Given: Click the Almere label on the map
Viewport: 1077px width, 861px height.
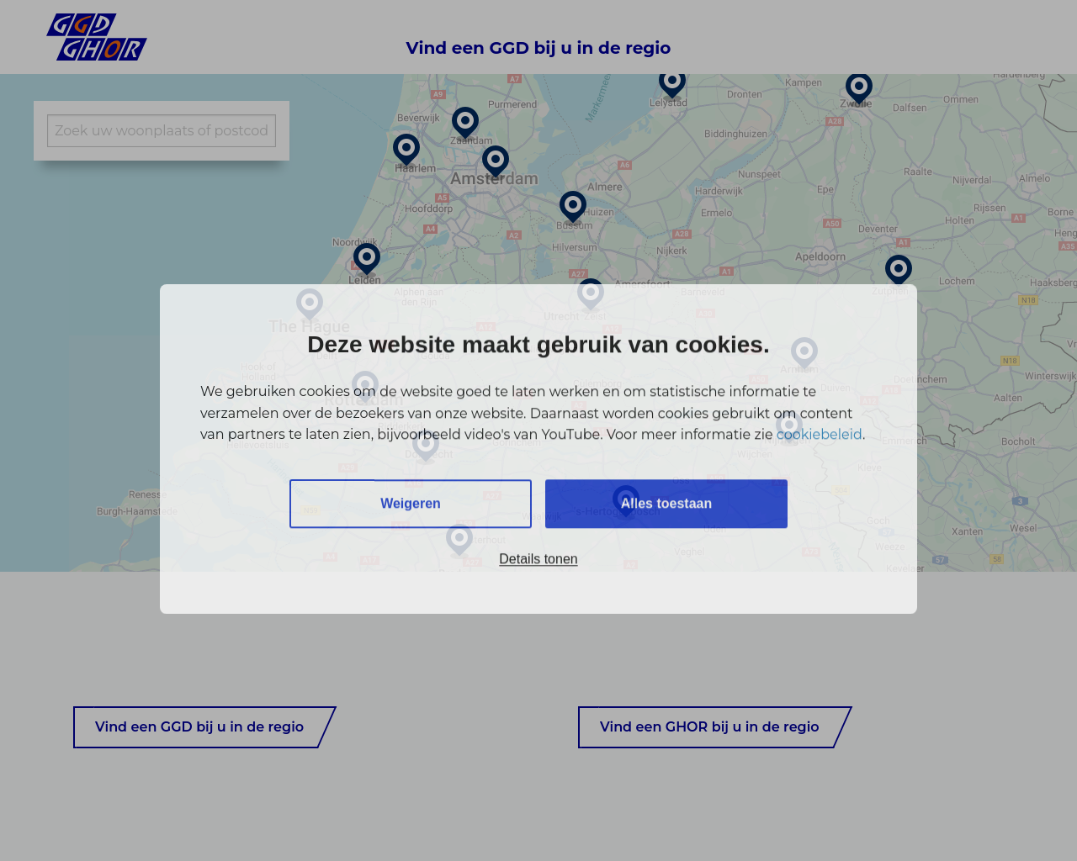Looking at the screenshot, I should coord(605,187).
